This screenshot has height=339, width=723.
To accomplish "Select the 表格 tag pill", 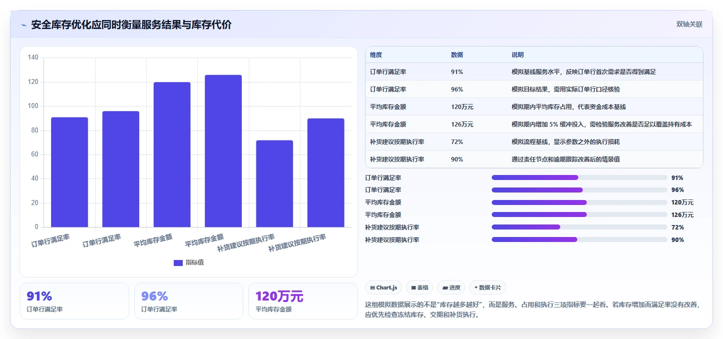I will coord(420,287).
